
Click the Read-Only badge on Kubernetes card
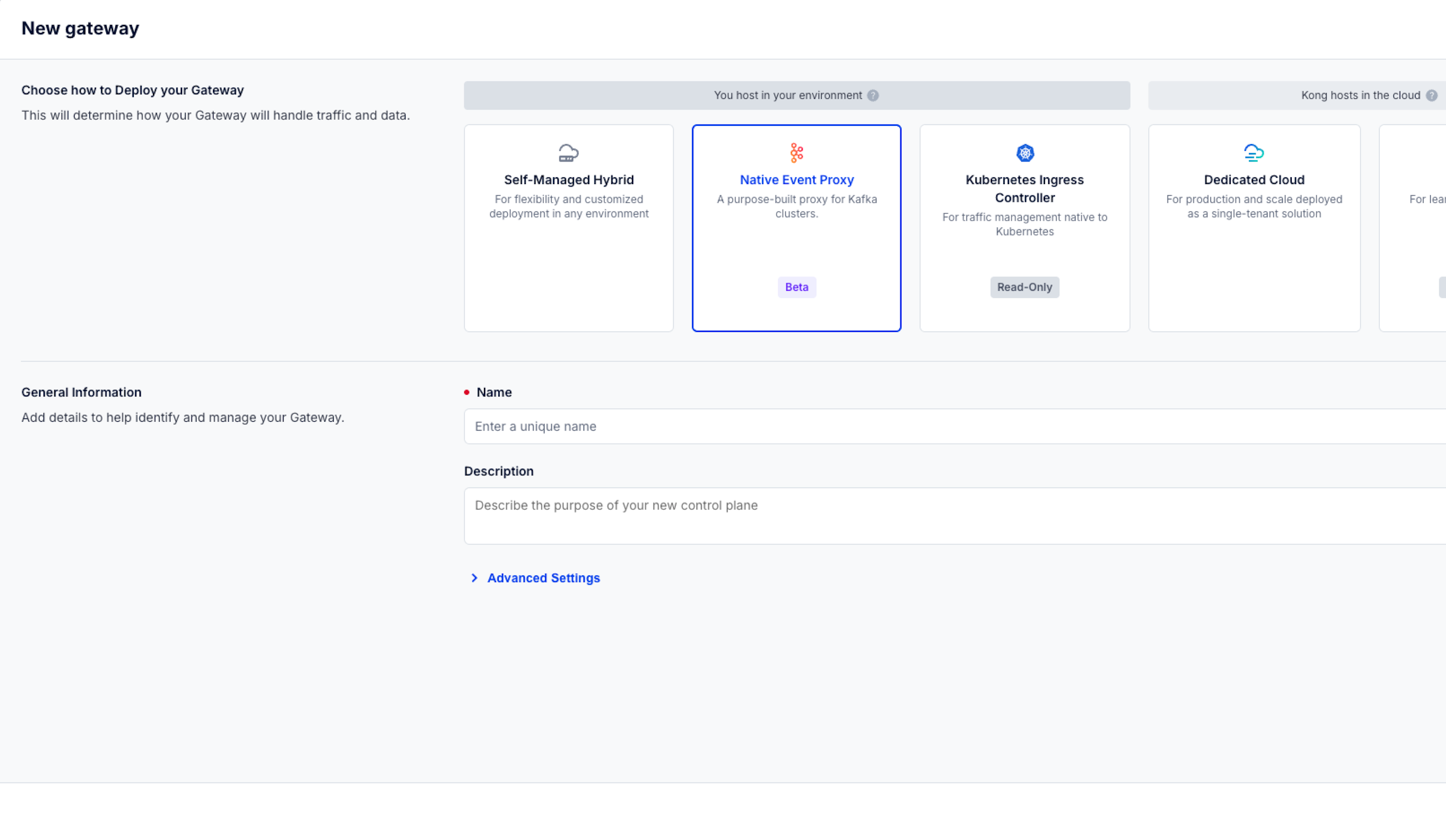(1024, 287)
